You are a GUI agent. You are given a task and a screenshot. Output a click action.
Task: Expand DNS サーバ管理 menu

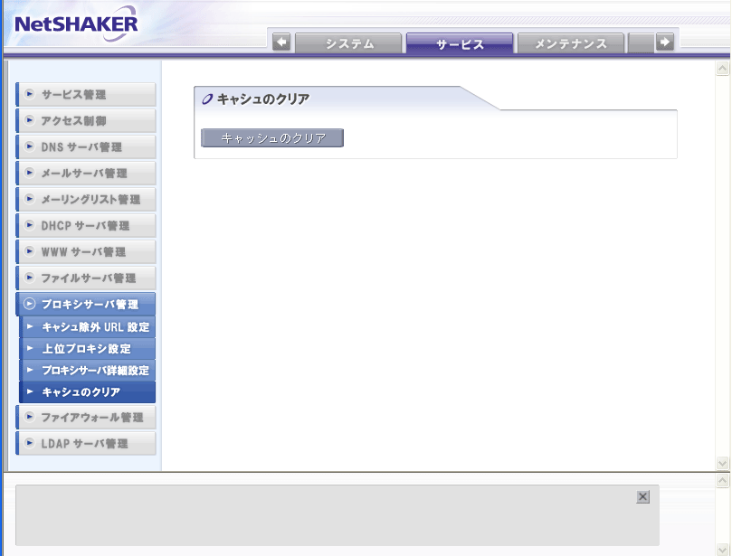click(x=86, y=147)
